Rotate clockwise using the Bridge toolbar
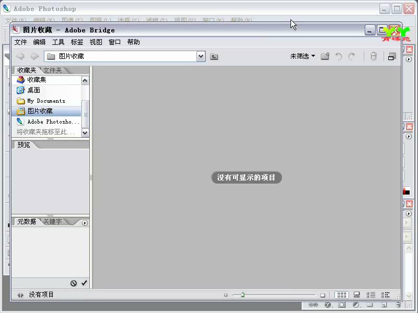Image resolution: width=418 pixels, height=313 pixels. [352, 56]
